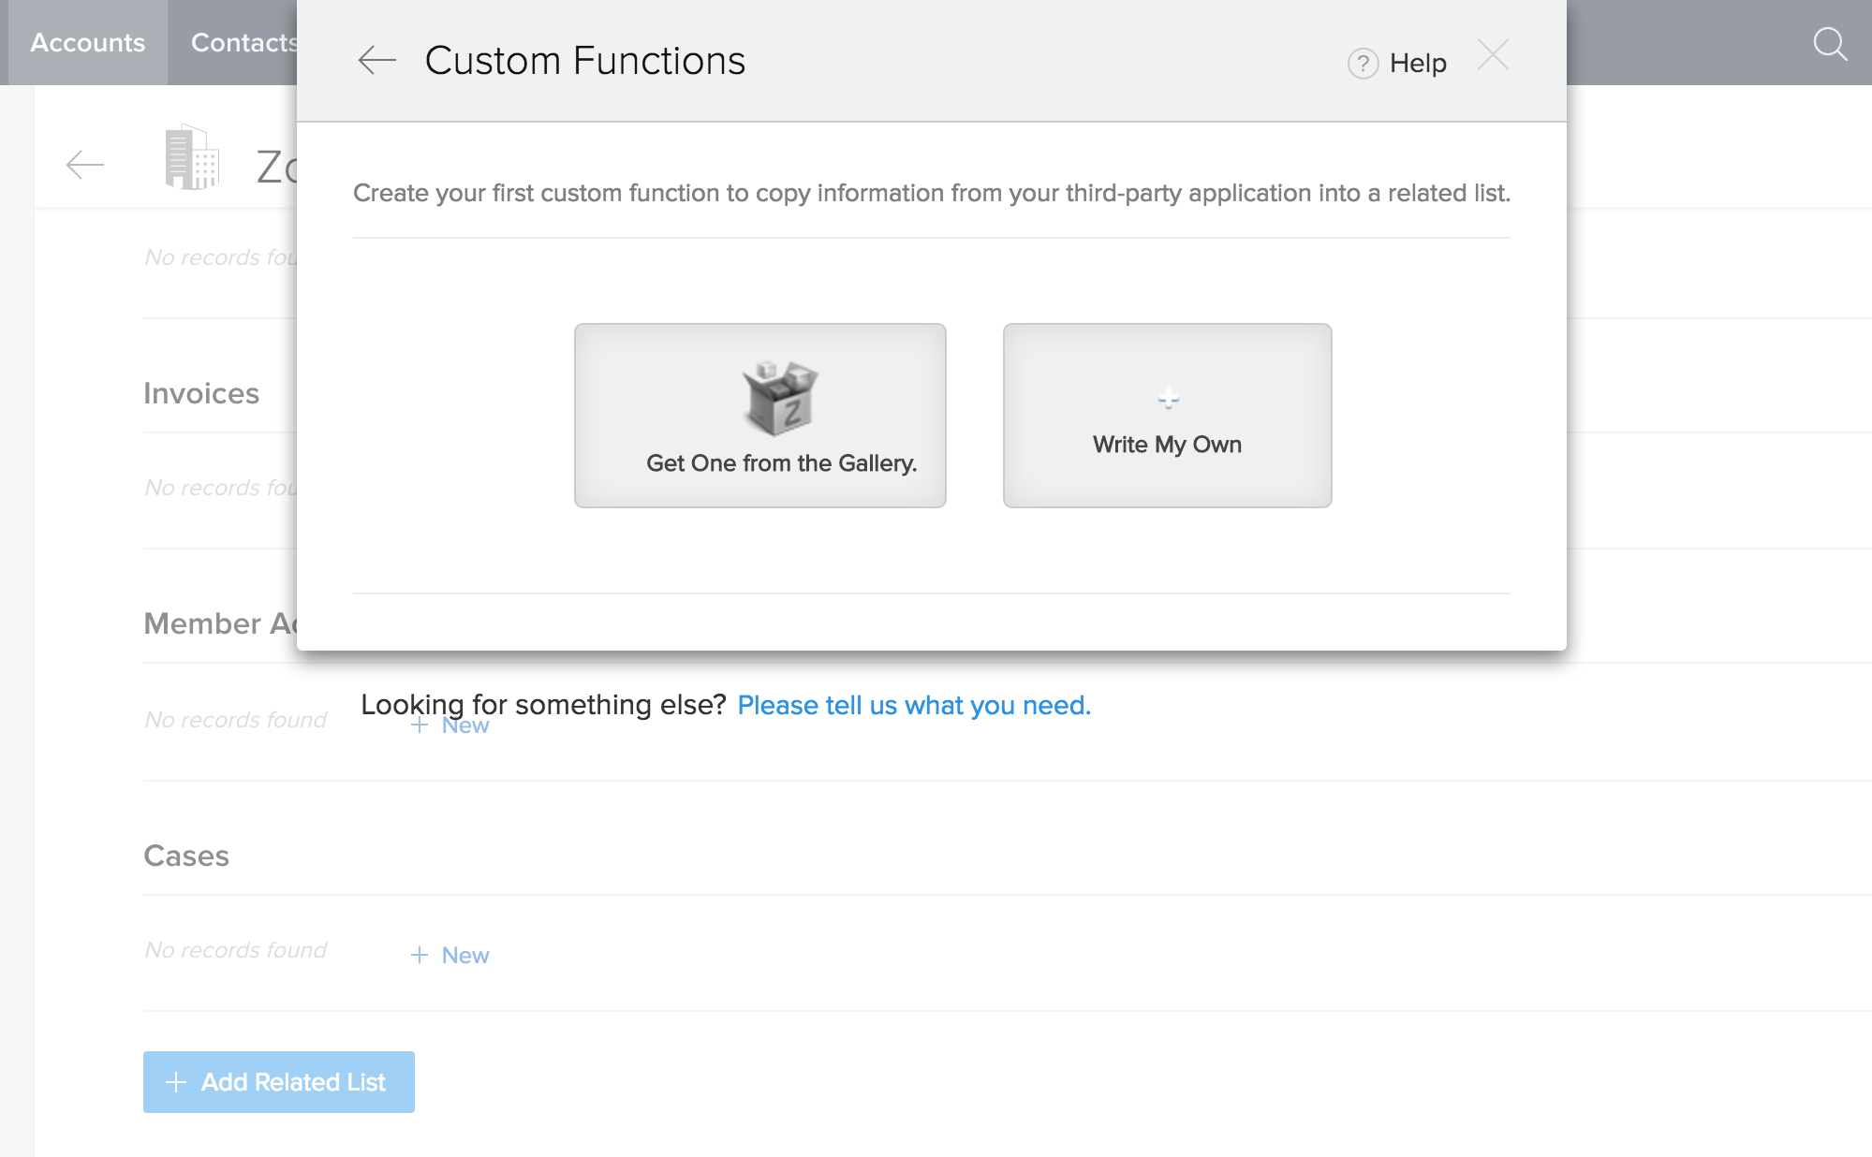Click the plus icon above Write My Own
The height and width of the screenshot is (1157, 1872).
[1168, 400]
